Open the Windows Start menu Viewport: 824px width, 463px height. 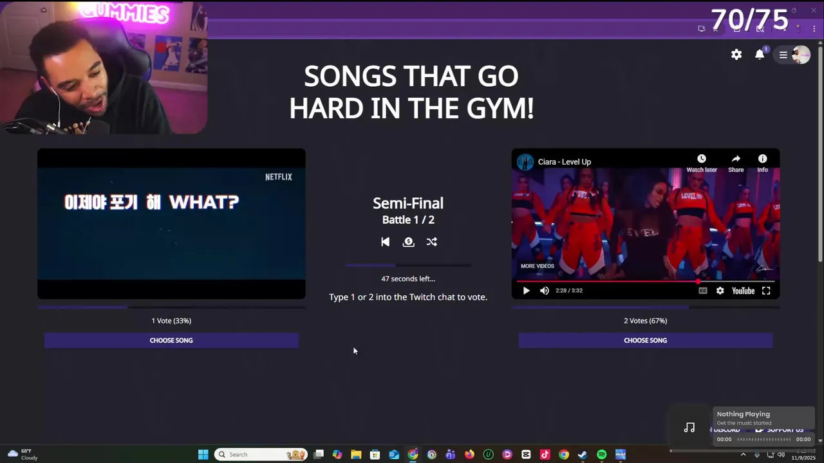pyautogui.click(x=203, y=455)
